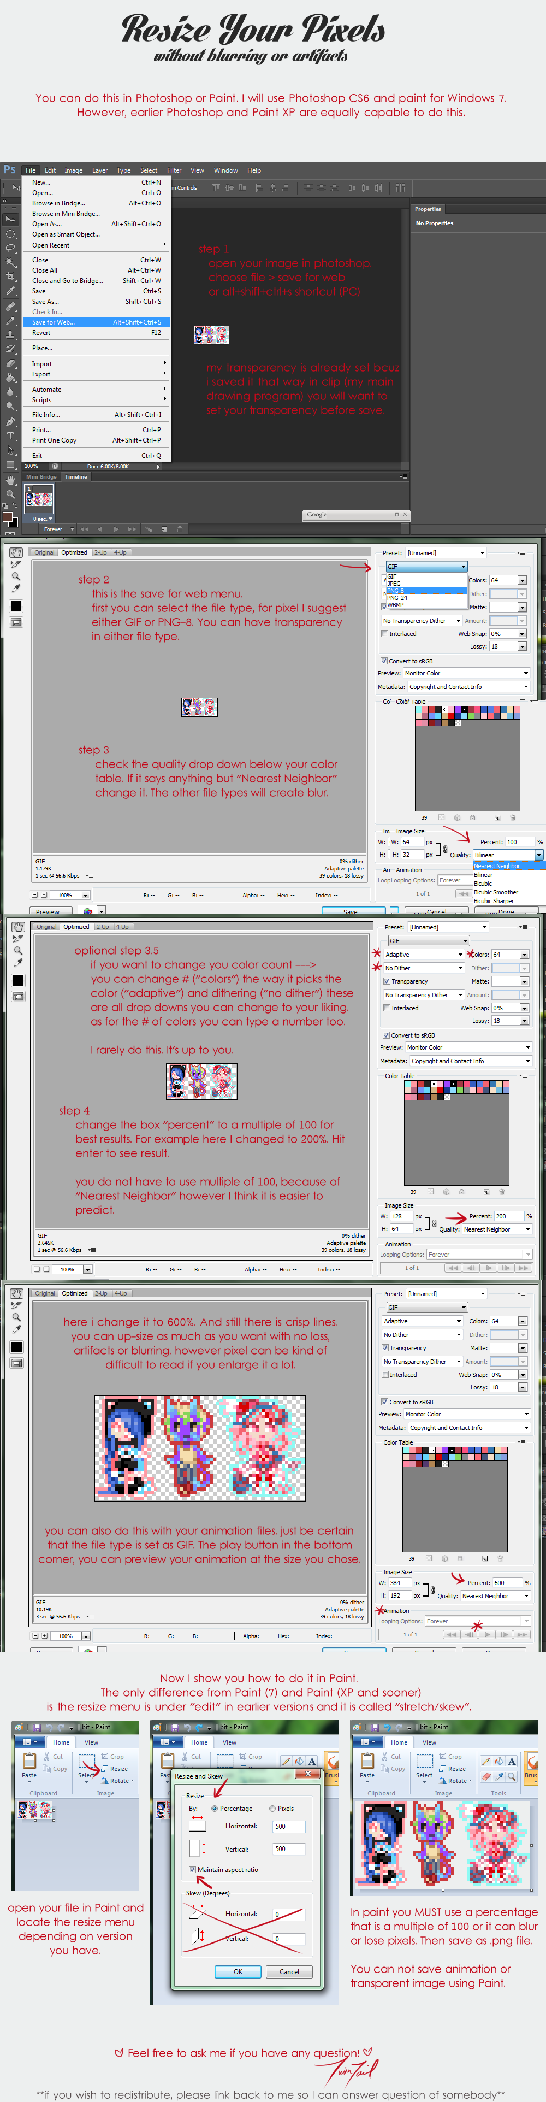Select the Eraser tool in Photoshop's main toolbar
546x2102 pixels.
click(x=10, y=363)
